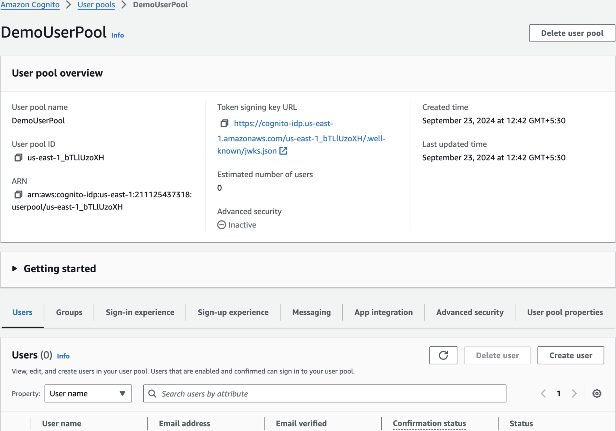Copy the User pool ID
This screenshot has width=616, height=431.
pyautogui.click(x=18, y=157)
